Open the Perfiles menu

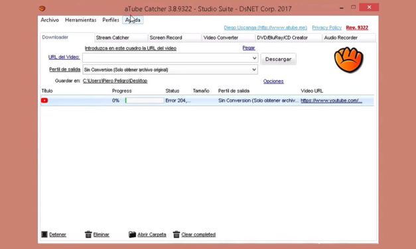pyautogui.click(x=111, y=20)
